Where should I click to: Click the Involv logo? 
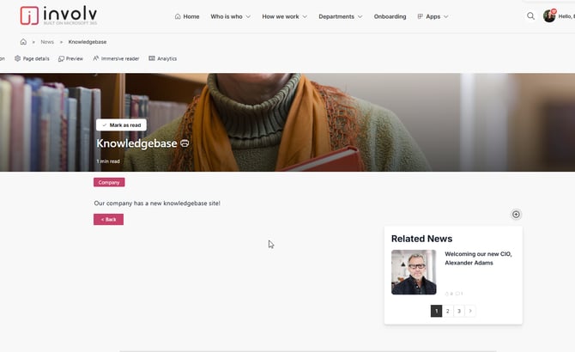point(58,15)
